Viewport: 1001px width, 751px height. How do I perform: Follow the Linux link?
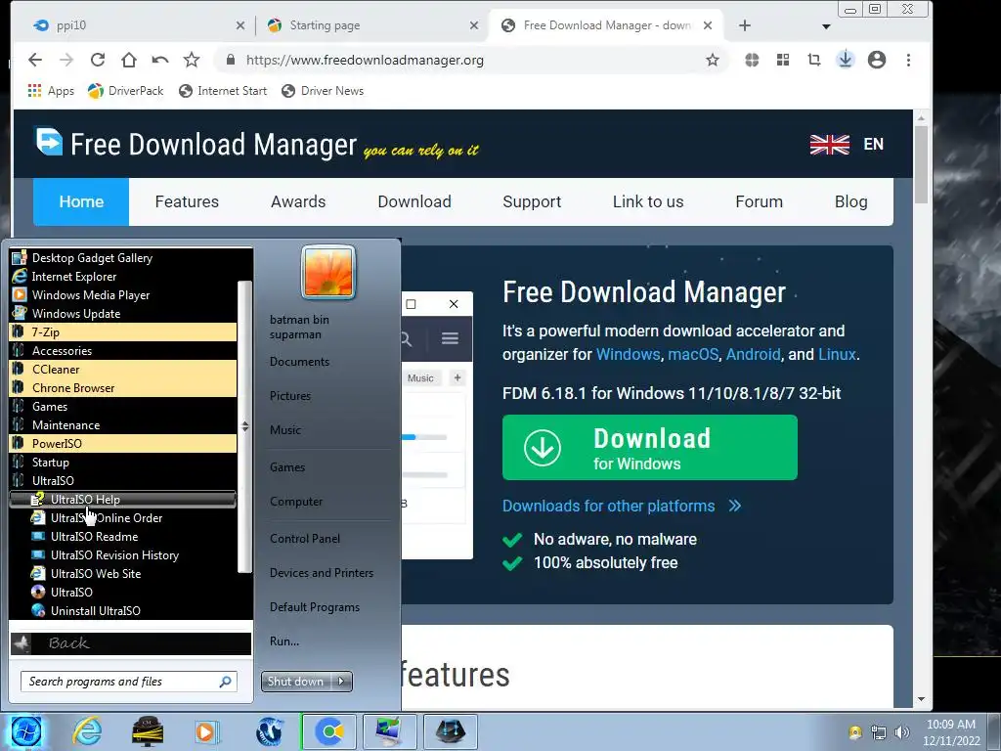tap(837, 354)
